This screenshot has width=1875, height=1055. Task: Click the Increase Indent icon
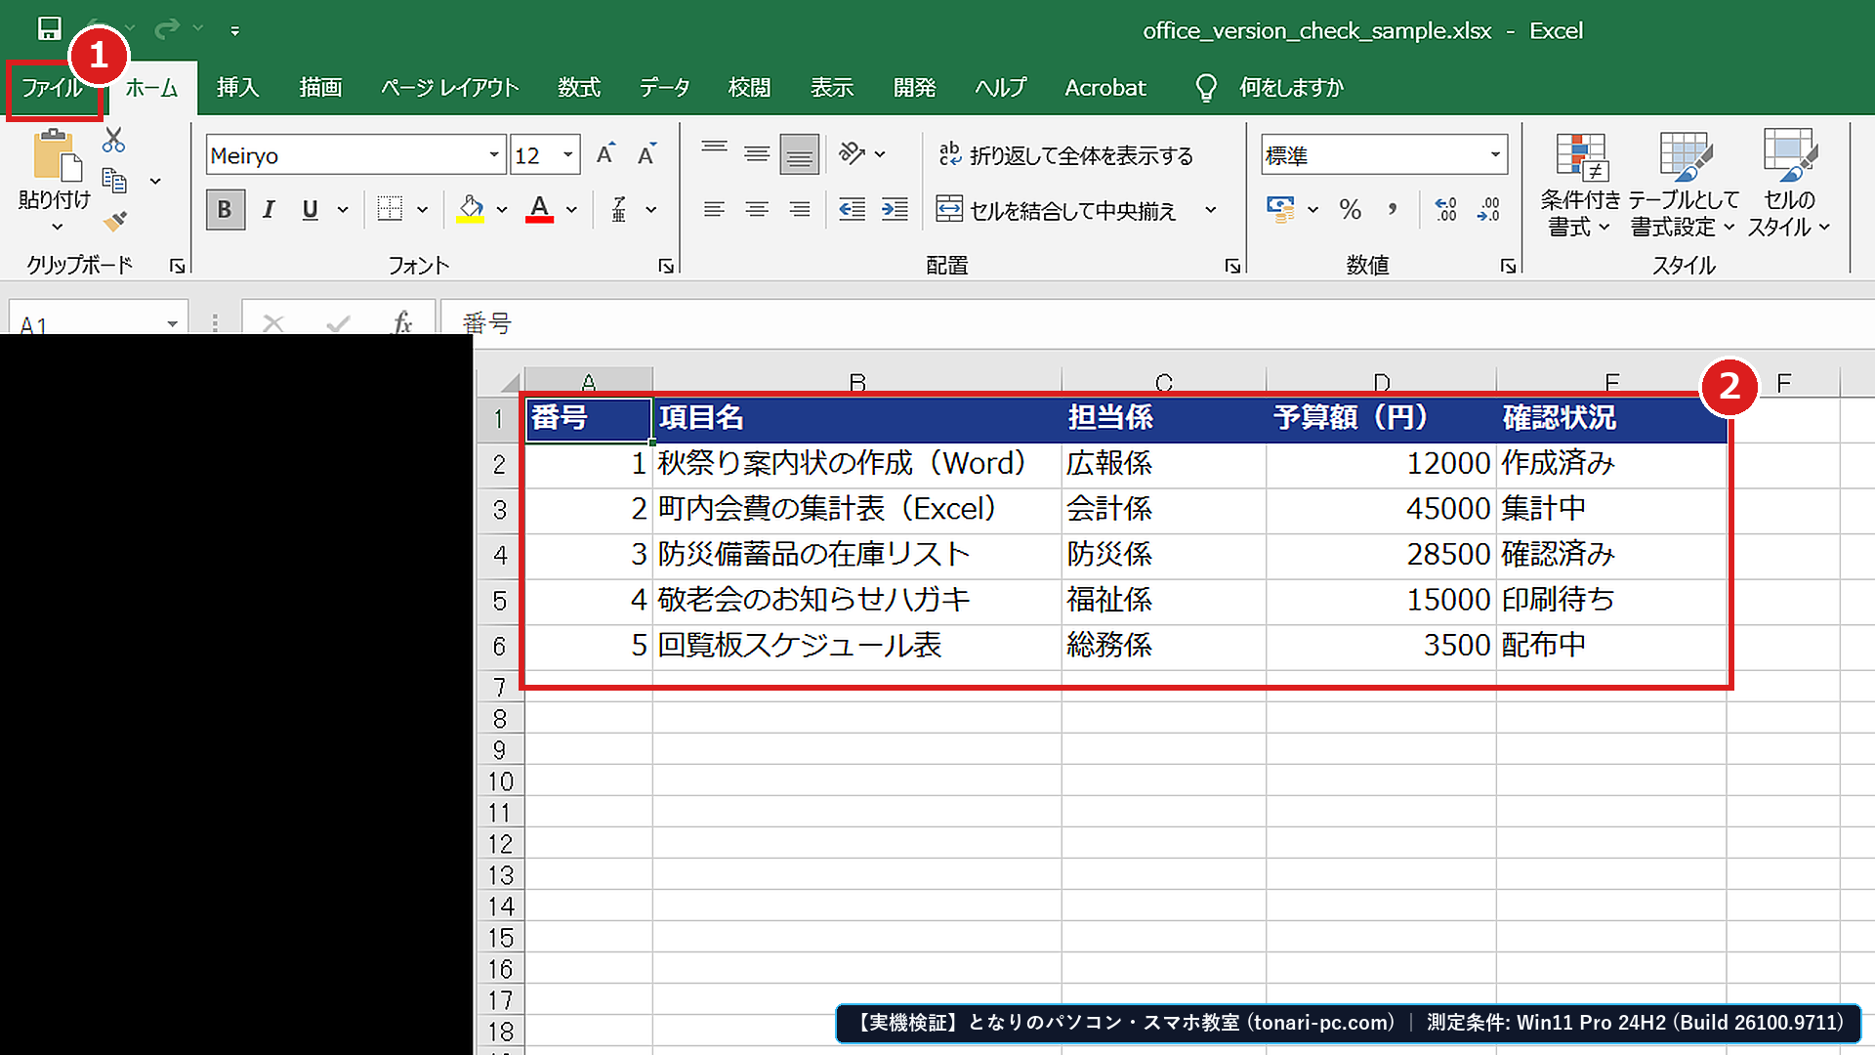[x=895, y=209]
